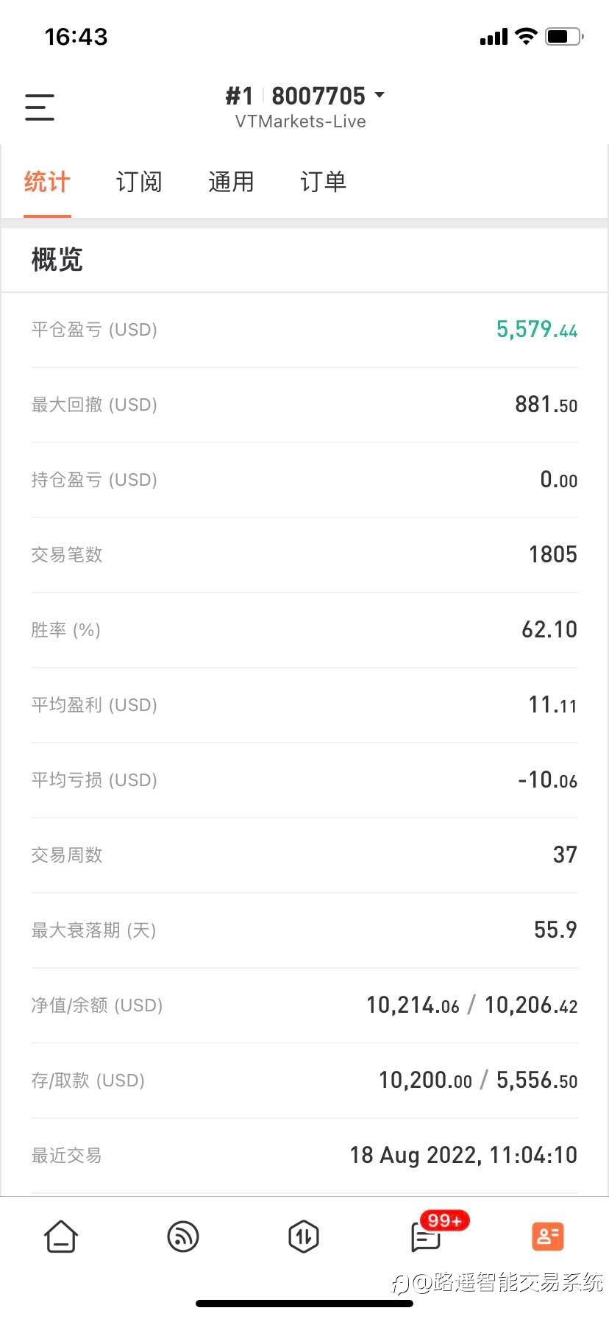Switch to the 通用 tab
The height and width of the screenshot is (1319, 609).
(x=231, y=182)
